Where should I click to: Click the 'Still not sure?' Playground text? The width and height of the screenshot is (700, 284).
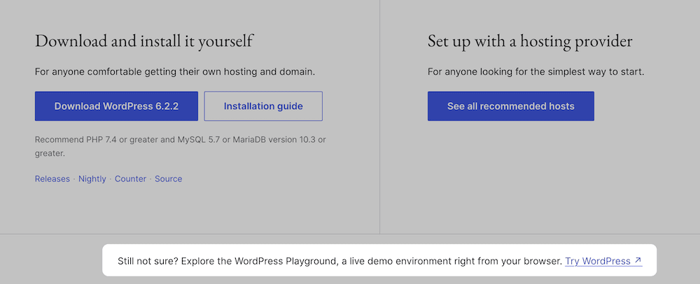tap(339, 261)
